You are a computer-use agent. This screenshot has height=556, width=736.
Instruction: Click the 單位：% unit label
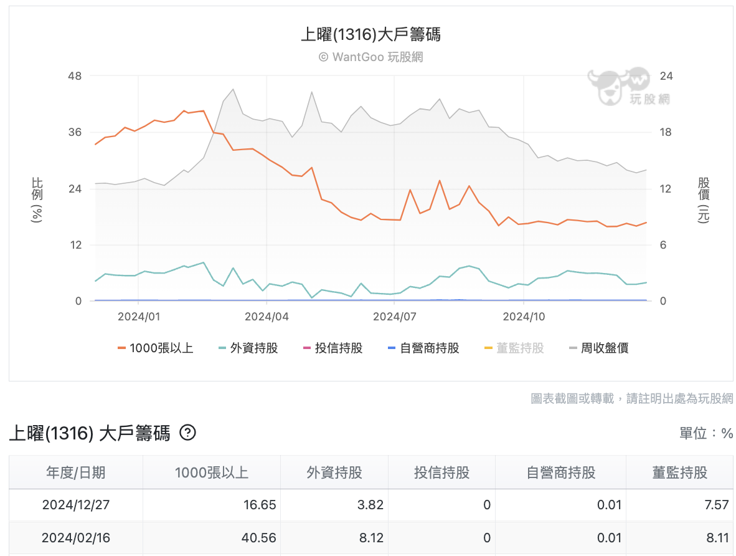pos(706,433)
